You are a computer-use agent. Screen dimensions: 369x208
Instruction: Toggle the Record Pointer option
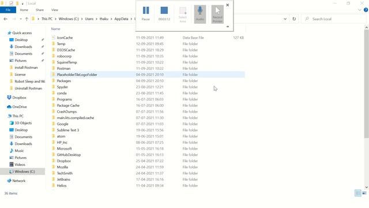pyautogui.click(x=217, y=14)
